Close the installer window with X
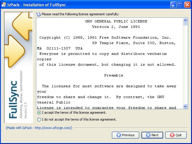 187,5
